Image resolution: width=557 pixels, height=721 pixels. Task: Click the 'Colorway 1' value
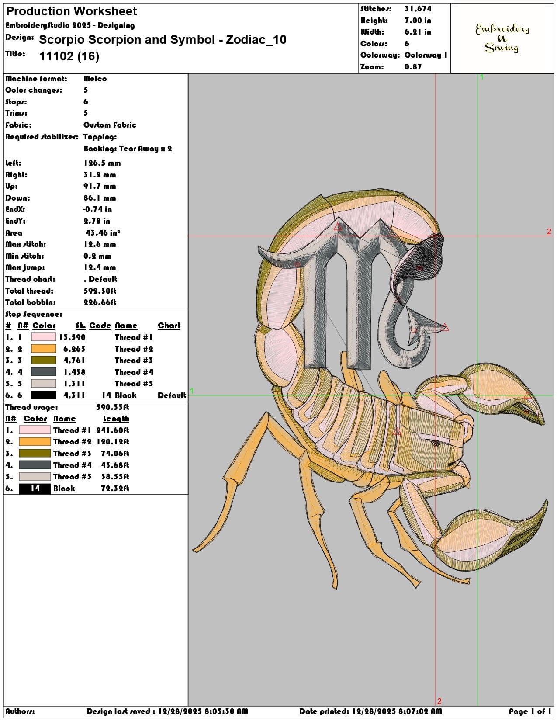426,55
